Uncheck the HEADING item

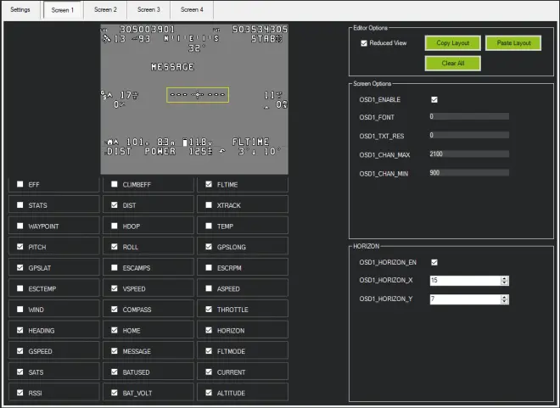[x=20, y=330]
